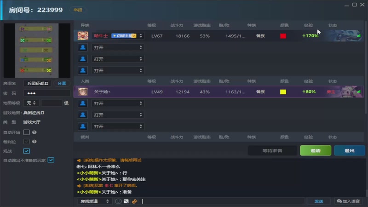
Task: Click the 房间名 input field 兵团征战II
Action: [38, 83]
